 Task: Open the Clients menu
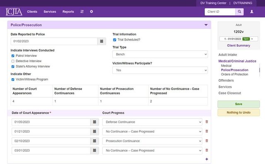point(32,12)
